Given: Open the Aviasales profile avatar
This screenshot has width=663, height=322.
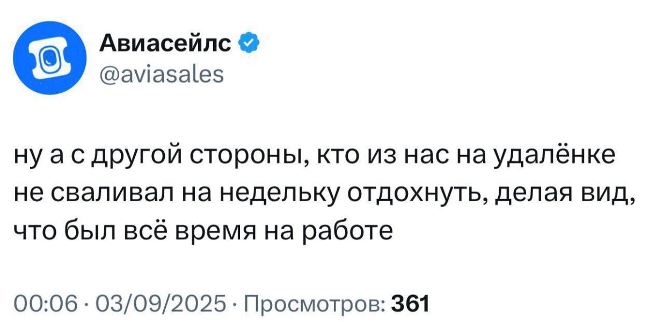Looking at the screenshot, I should tap(49, 58).
